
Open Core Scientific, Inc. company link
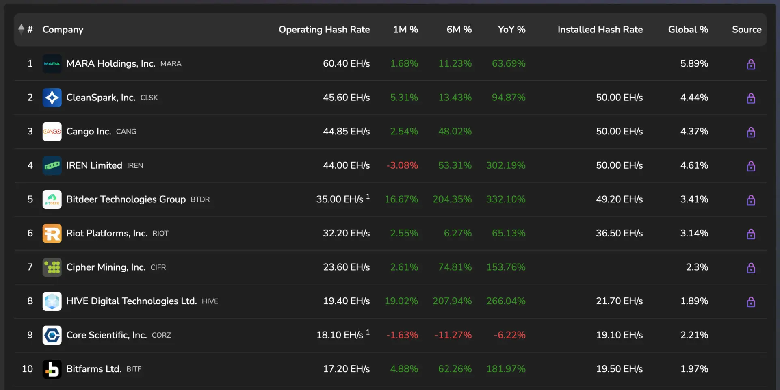point(106,335)
